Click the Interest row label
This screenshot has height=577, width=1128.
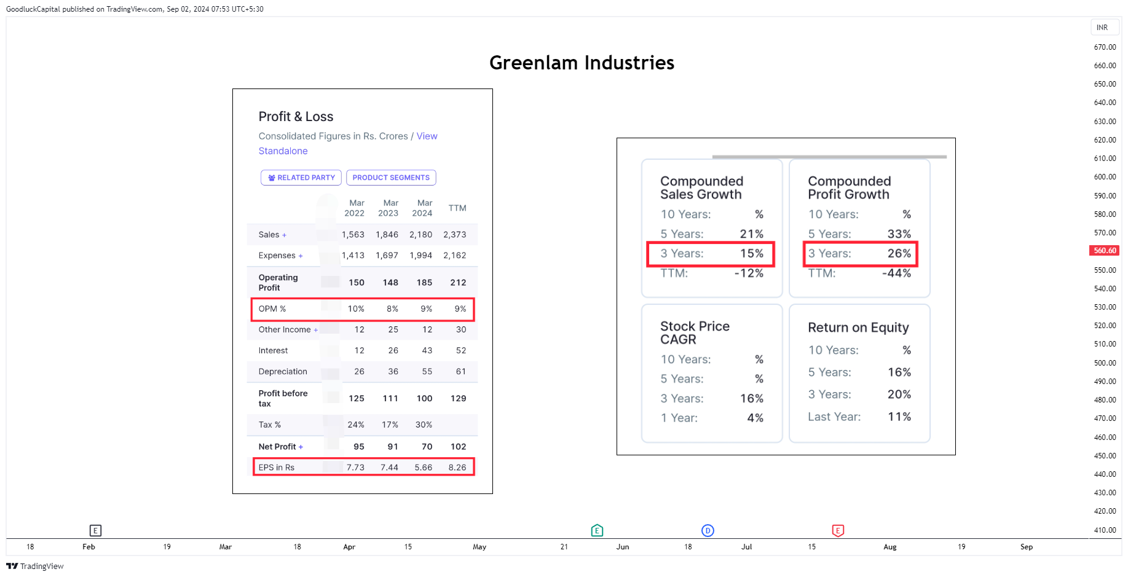click(x=273, y=351)
